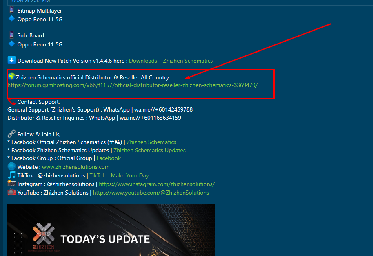Click the blue globe icon beside Website
The image size is (373, 256).
click(x=11, y=166)
